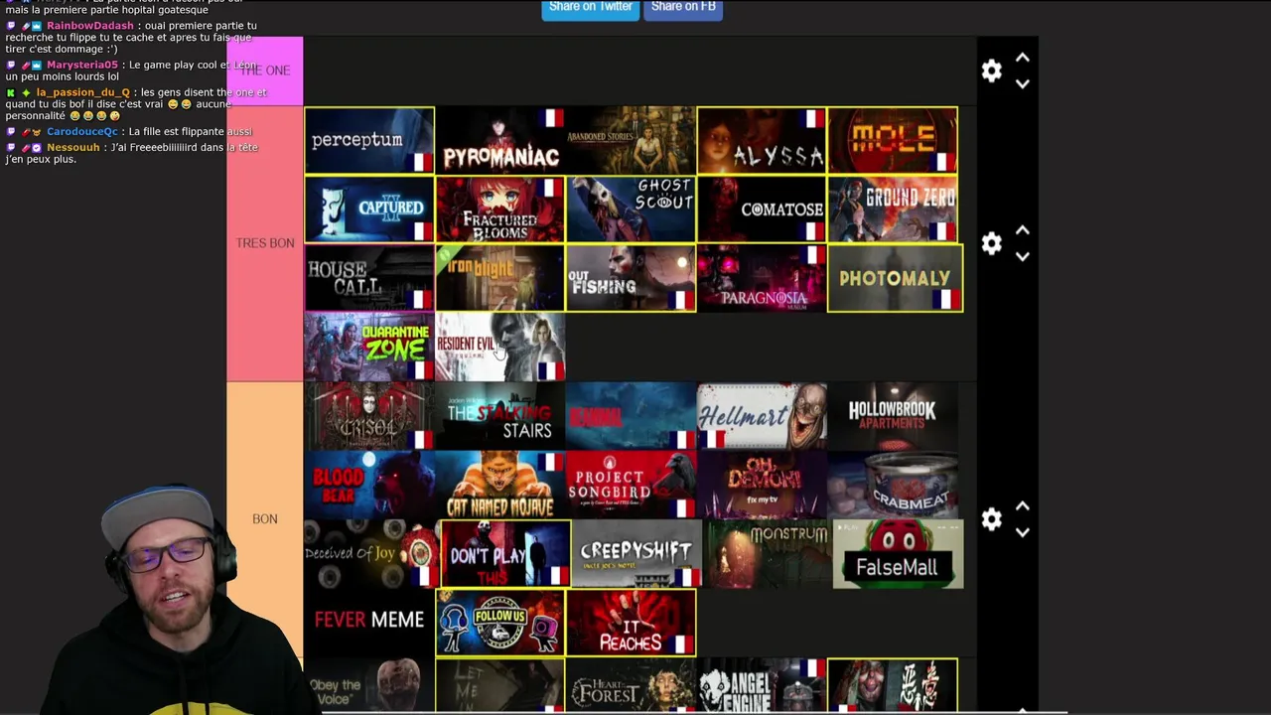Select THE ONE tier label
The width and height of the screenshot is (1271, 715).
[265, 71]
